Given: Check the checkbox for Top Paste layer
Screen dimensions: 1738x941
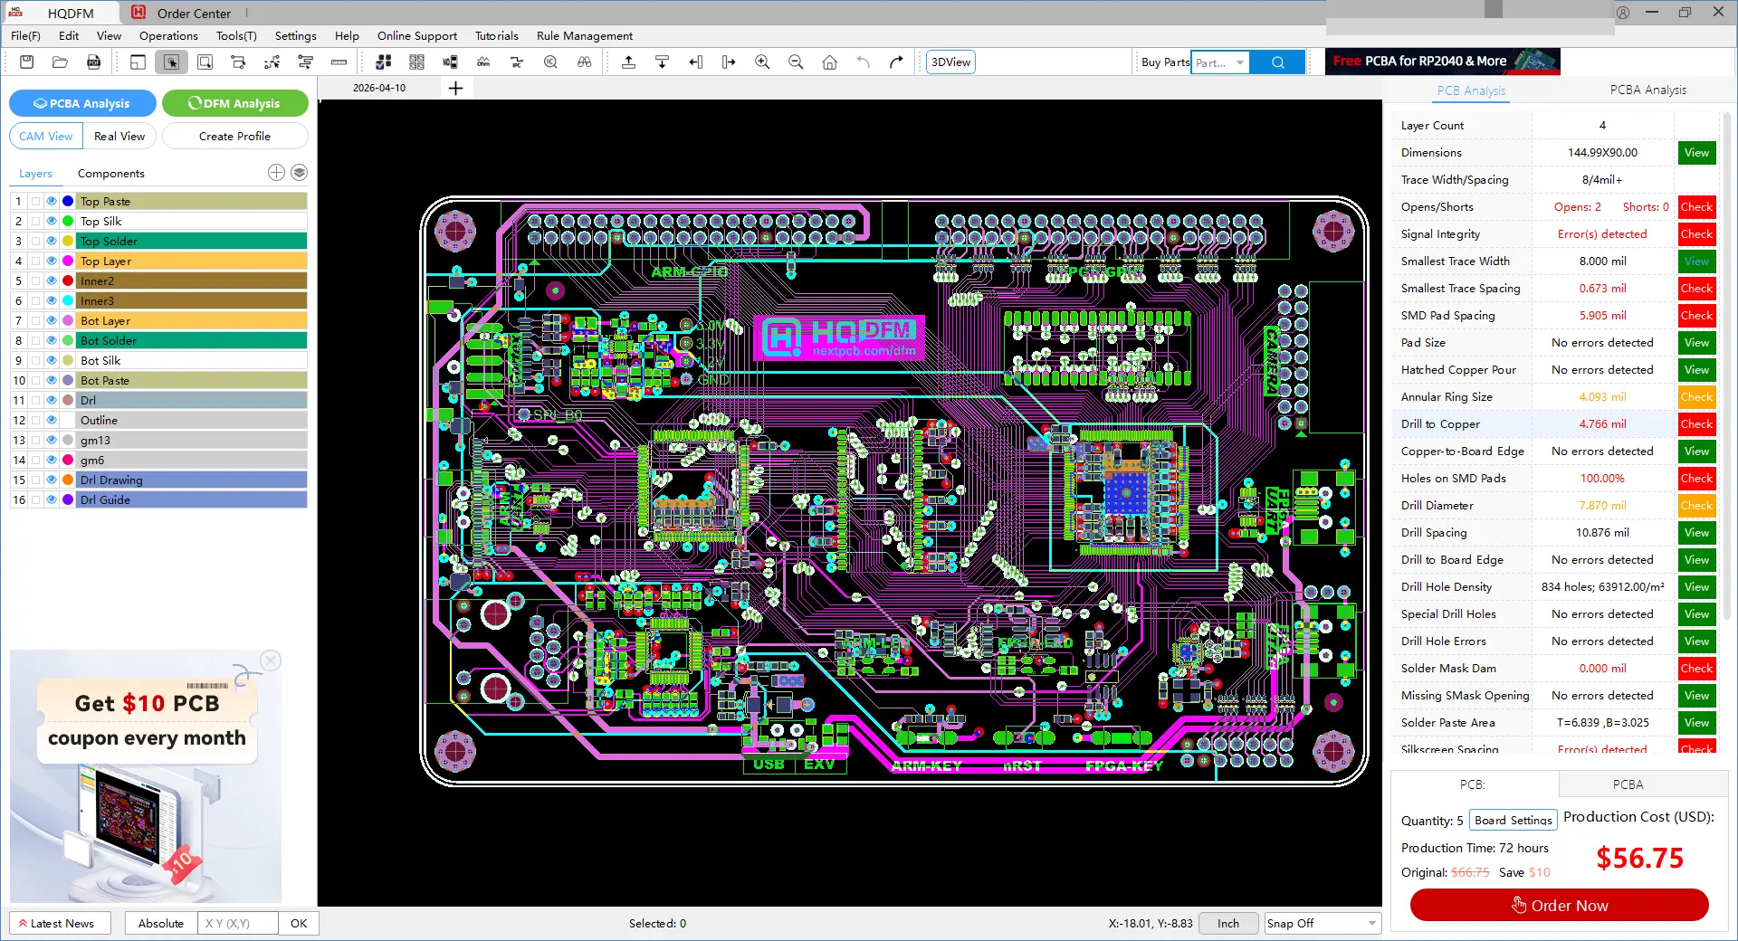Looking at the screenshot, I should 35,201.
